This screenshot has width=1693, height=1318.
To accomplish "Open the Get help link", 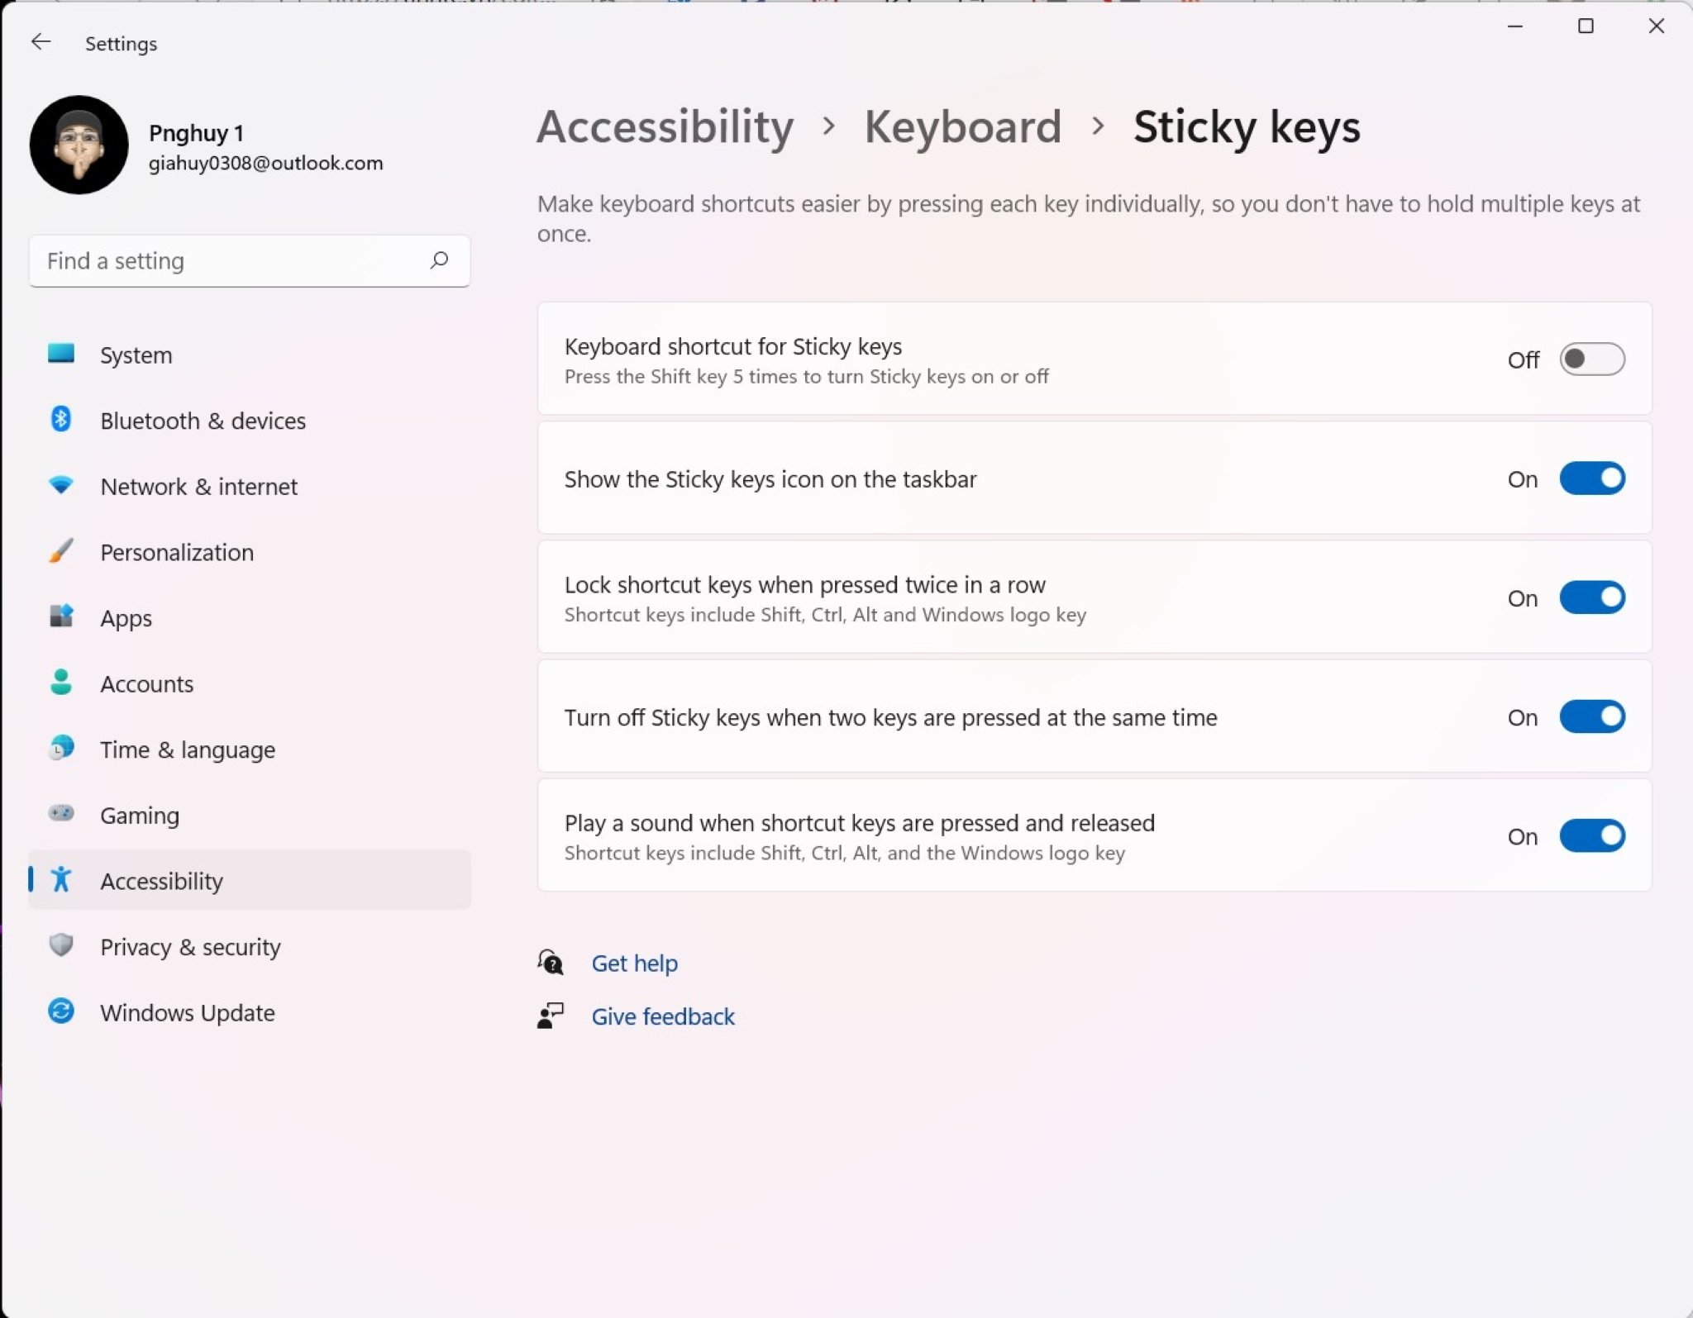I will tap(634, 963).
